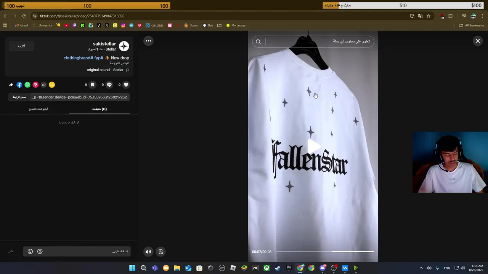Switch to the creator videos tab
Viewport: 488px width, 274px height.
(x=39, y=109)
